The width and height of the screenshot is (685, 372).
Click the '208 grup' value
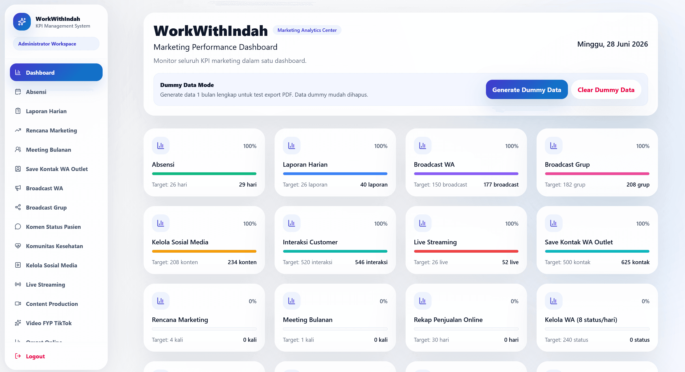pos(638,184)
